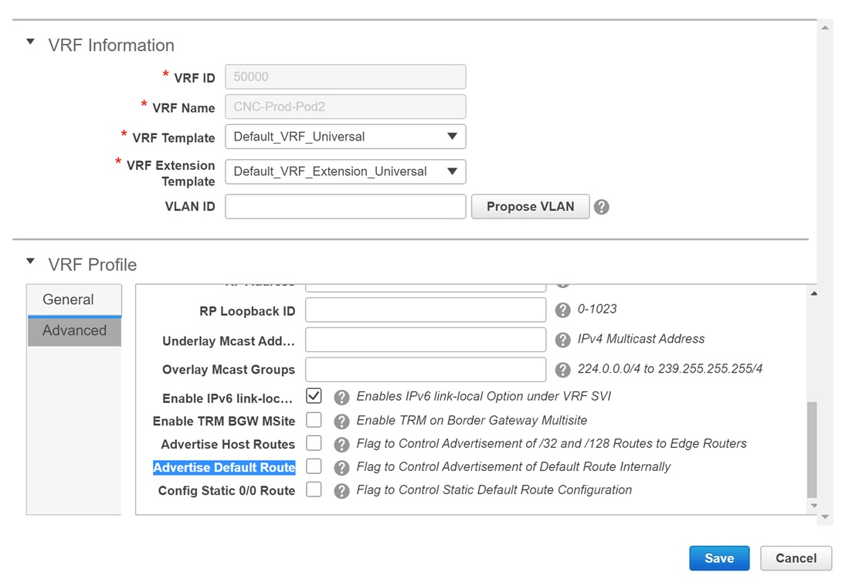Enable the Advertise Default Route checkbox
This screenshot has height=579, width=842.
click(x=314, y=467)
